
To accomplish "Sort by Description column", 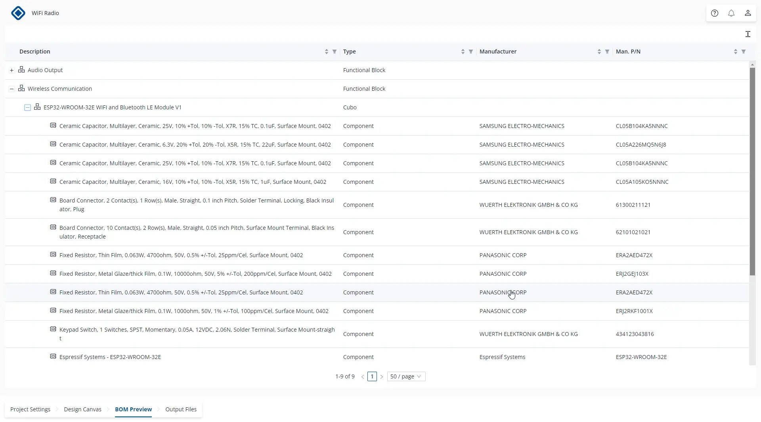I will tap(326, 52).
